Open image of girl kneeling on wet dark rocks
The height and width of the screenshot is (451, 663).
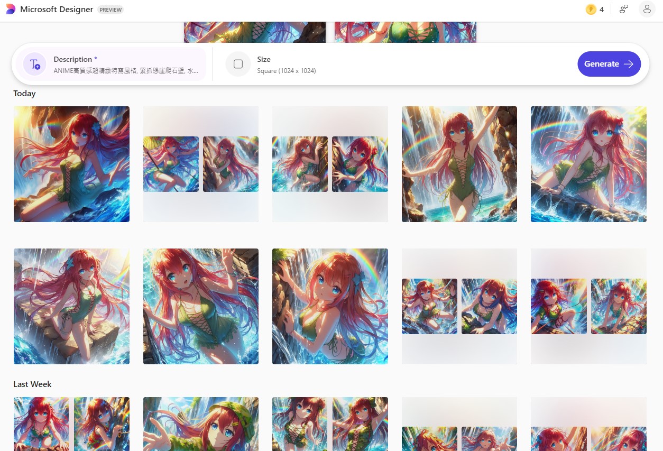click(588, 164)
